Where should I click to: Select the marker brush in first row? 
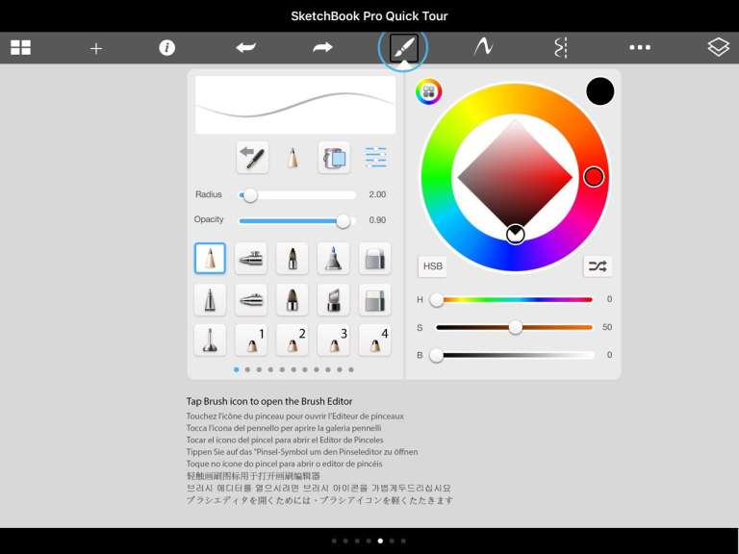293,258
